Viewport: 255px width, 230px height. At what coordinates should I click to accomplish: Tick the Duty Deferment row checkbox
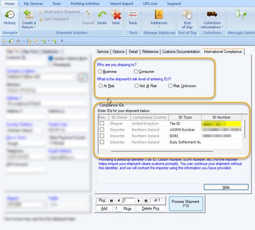click(102, 142)
